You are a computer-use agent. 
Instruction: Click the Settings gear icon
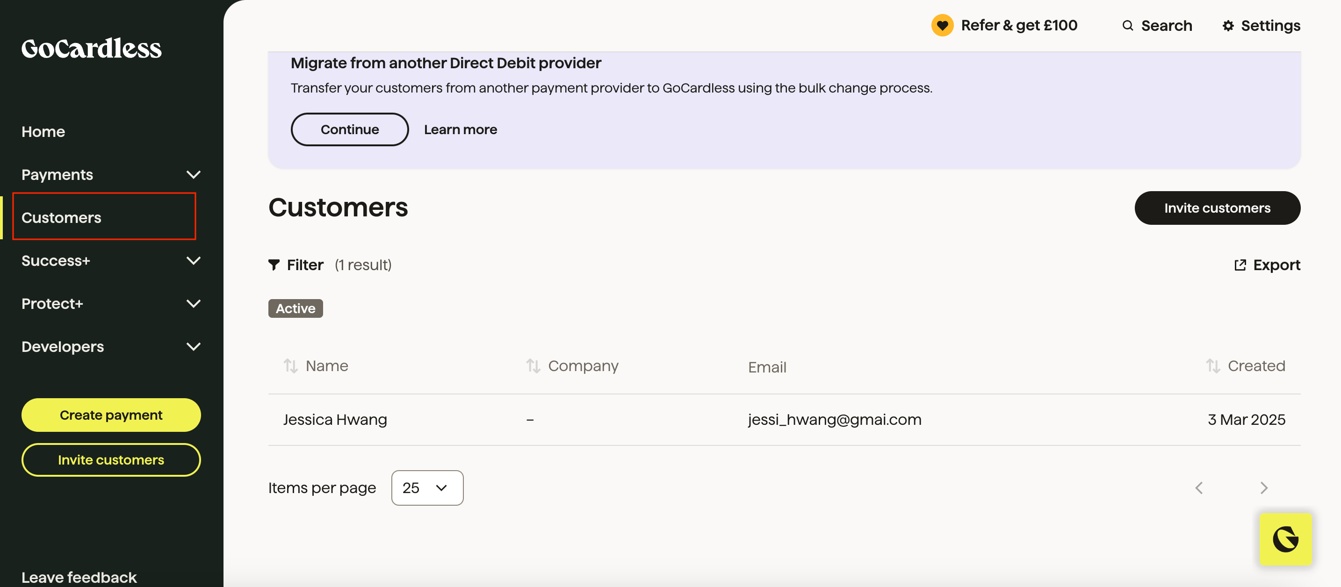coord(1228,26)
